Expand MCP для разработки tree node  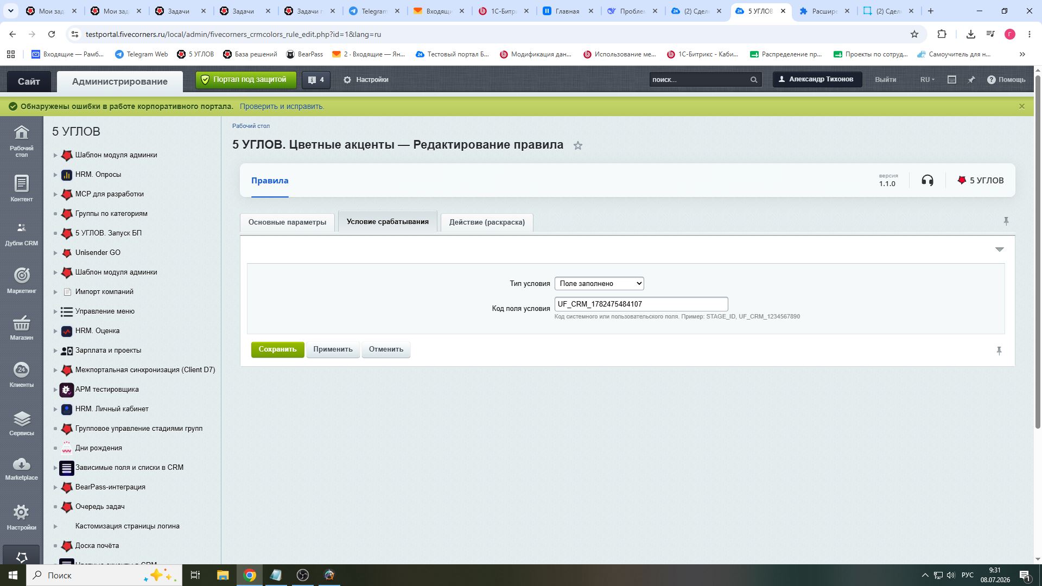point(55,194)
